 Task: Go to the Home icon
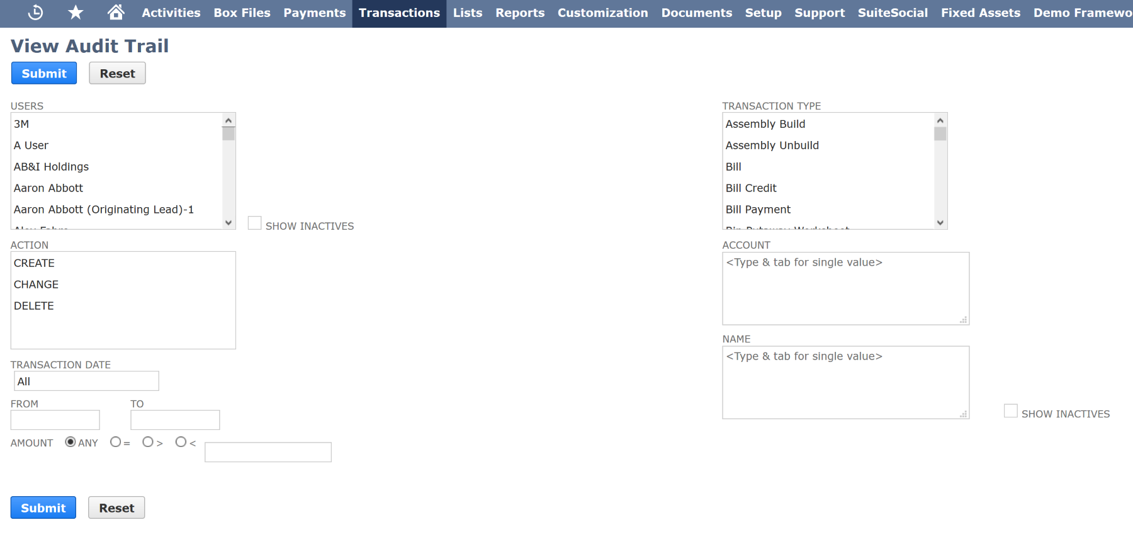pyautogui.click(x=116, y=13)
